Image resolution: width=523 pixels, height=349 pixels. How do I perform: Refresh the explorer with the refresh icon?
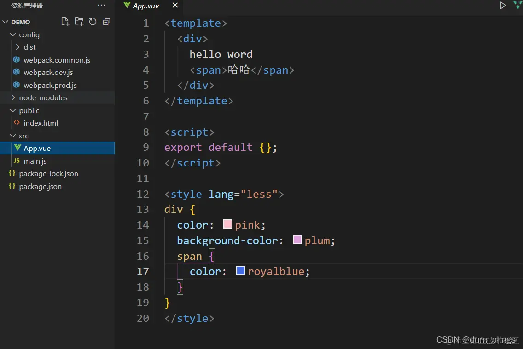click(x=93, y=22)
